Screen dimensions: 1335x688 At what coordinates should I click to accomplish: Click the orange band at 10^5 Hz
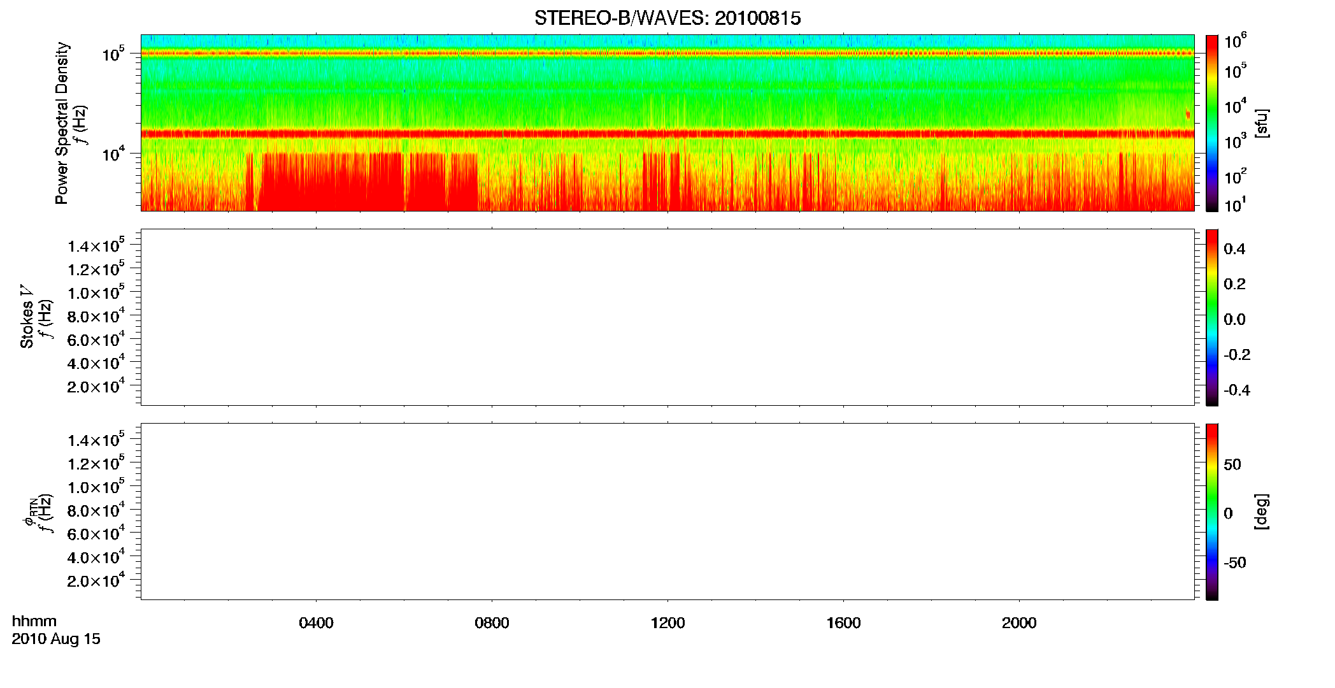click(667, 54)
